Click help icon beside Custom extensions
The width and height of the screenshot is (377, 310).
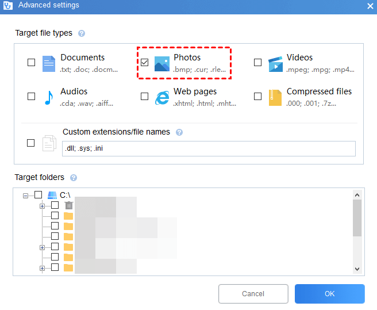pos(179,132)
